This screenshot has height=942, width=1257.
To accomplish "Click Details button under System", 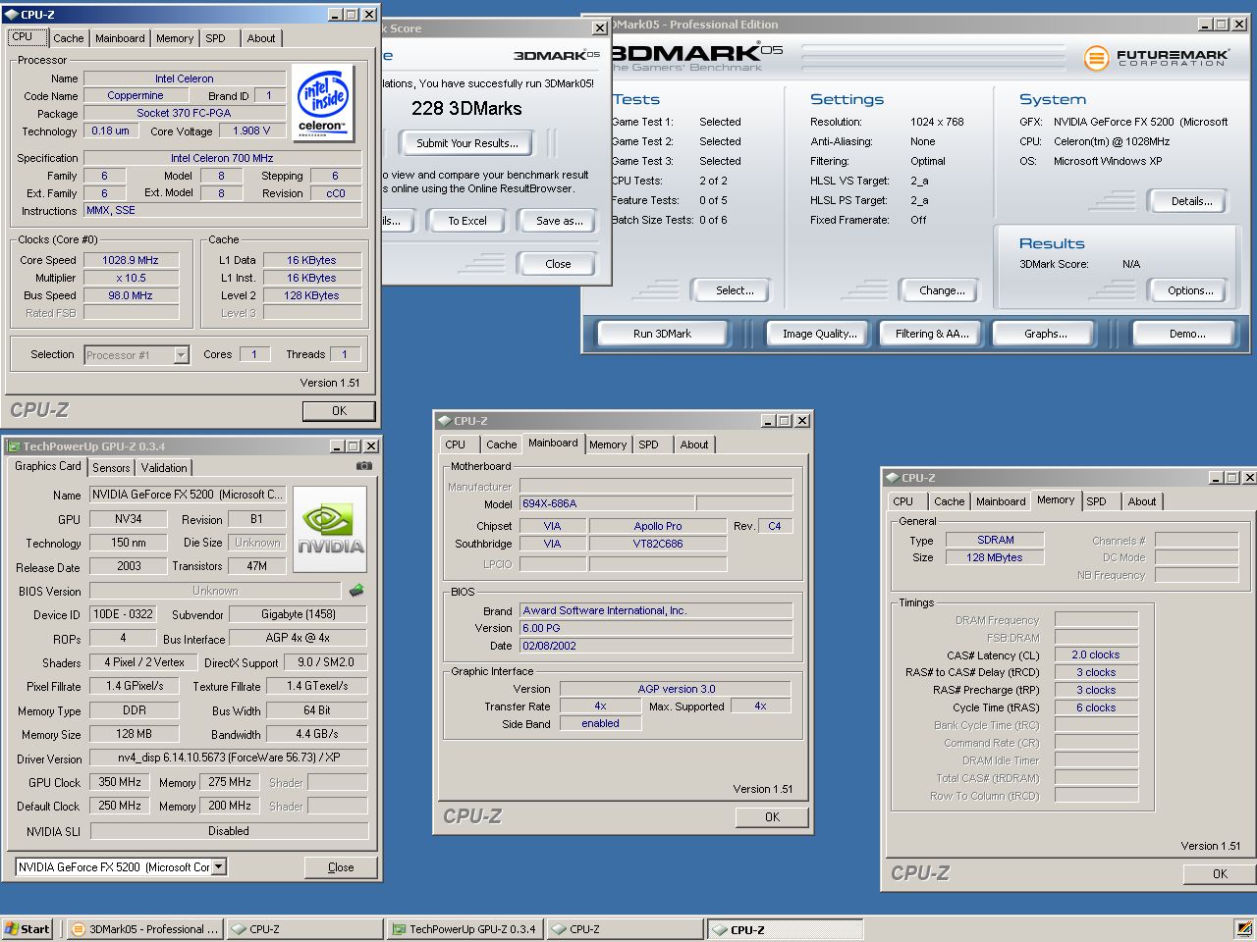I will (1191, 201).
